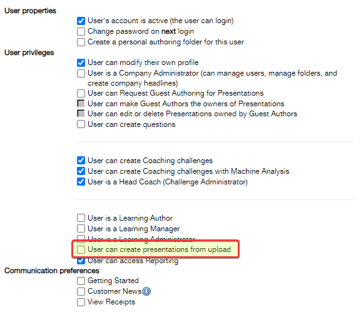
Task: Enable Customer News checkbox
Action: click(81, 291)
